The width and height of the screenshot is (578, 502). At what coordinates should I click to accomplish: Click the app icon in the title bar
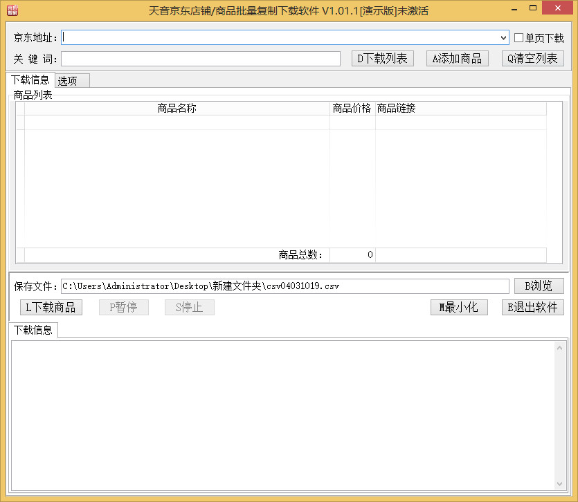click(12, 10)
